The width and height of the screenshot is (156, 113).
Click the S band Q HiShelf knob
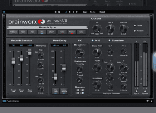pos(124,78)
